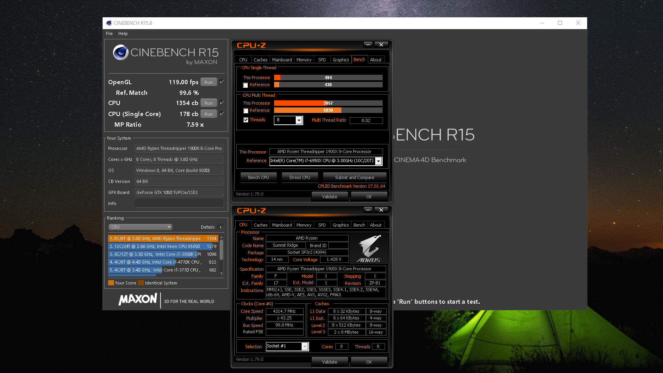Viewport: 663px width, 373px height.
Task: Run the CPU Single Core benchmark
Action: coord(209,114)
